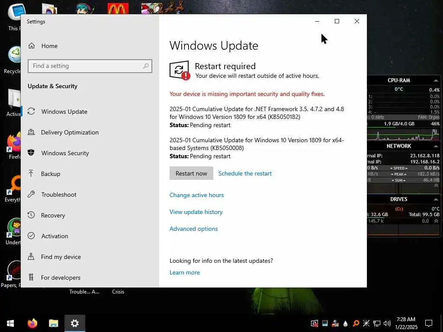Go to Settings Home via house icon
Screen dimensions: 443x332
click(31, 46)
